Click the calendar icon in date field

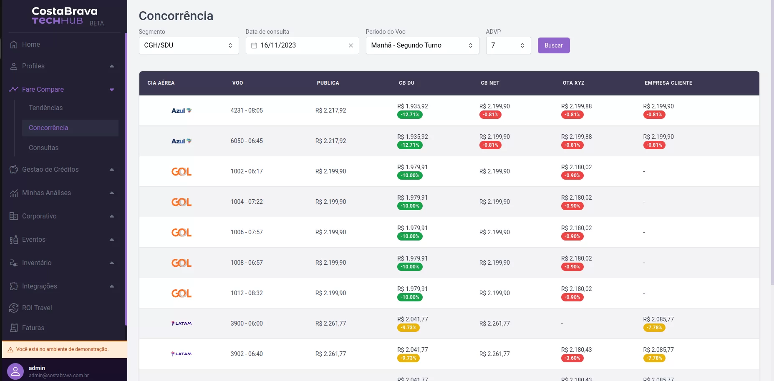coord(254,45)
